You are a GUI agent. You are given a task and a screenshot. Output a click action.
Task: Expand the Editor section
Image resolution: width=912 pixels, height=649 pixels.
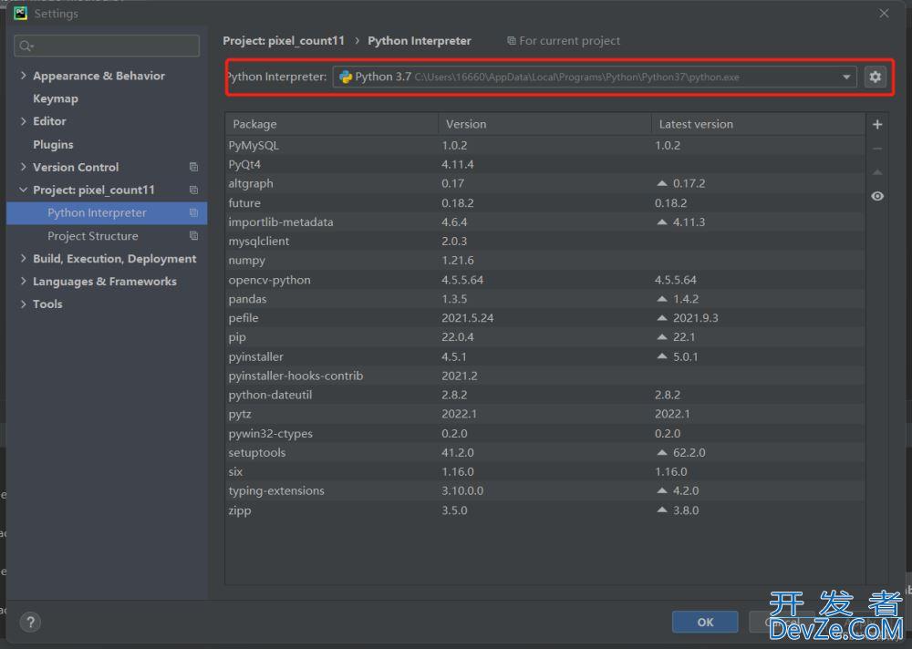24,121
